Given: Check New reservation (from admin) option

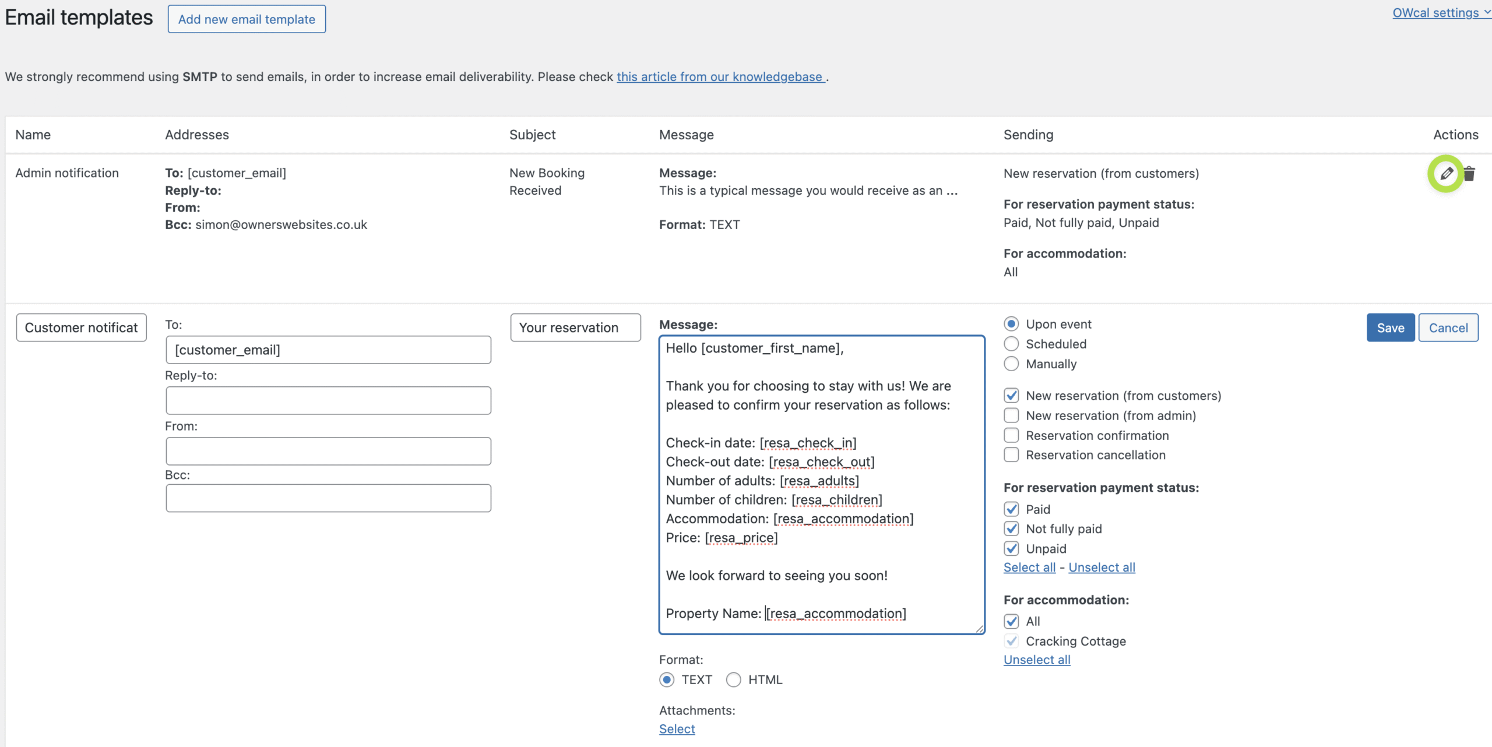Looking at the screenshot, I should pyautogui.click(x=1012, y=415).
